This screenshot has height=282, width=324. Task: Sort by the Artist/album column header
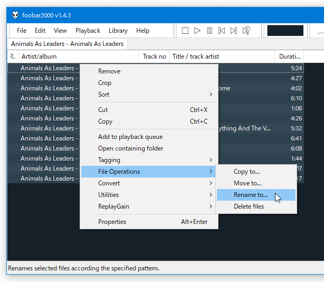pos(78,57)
